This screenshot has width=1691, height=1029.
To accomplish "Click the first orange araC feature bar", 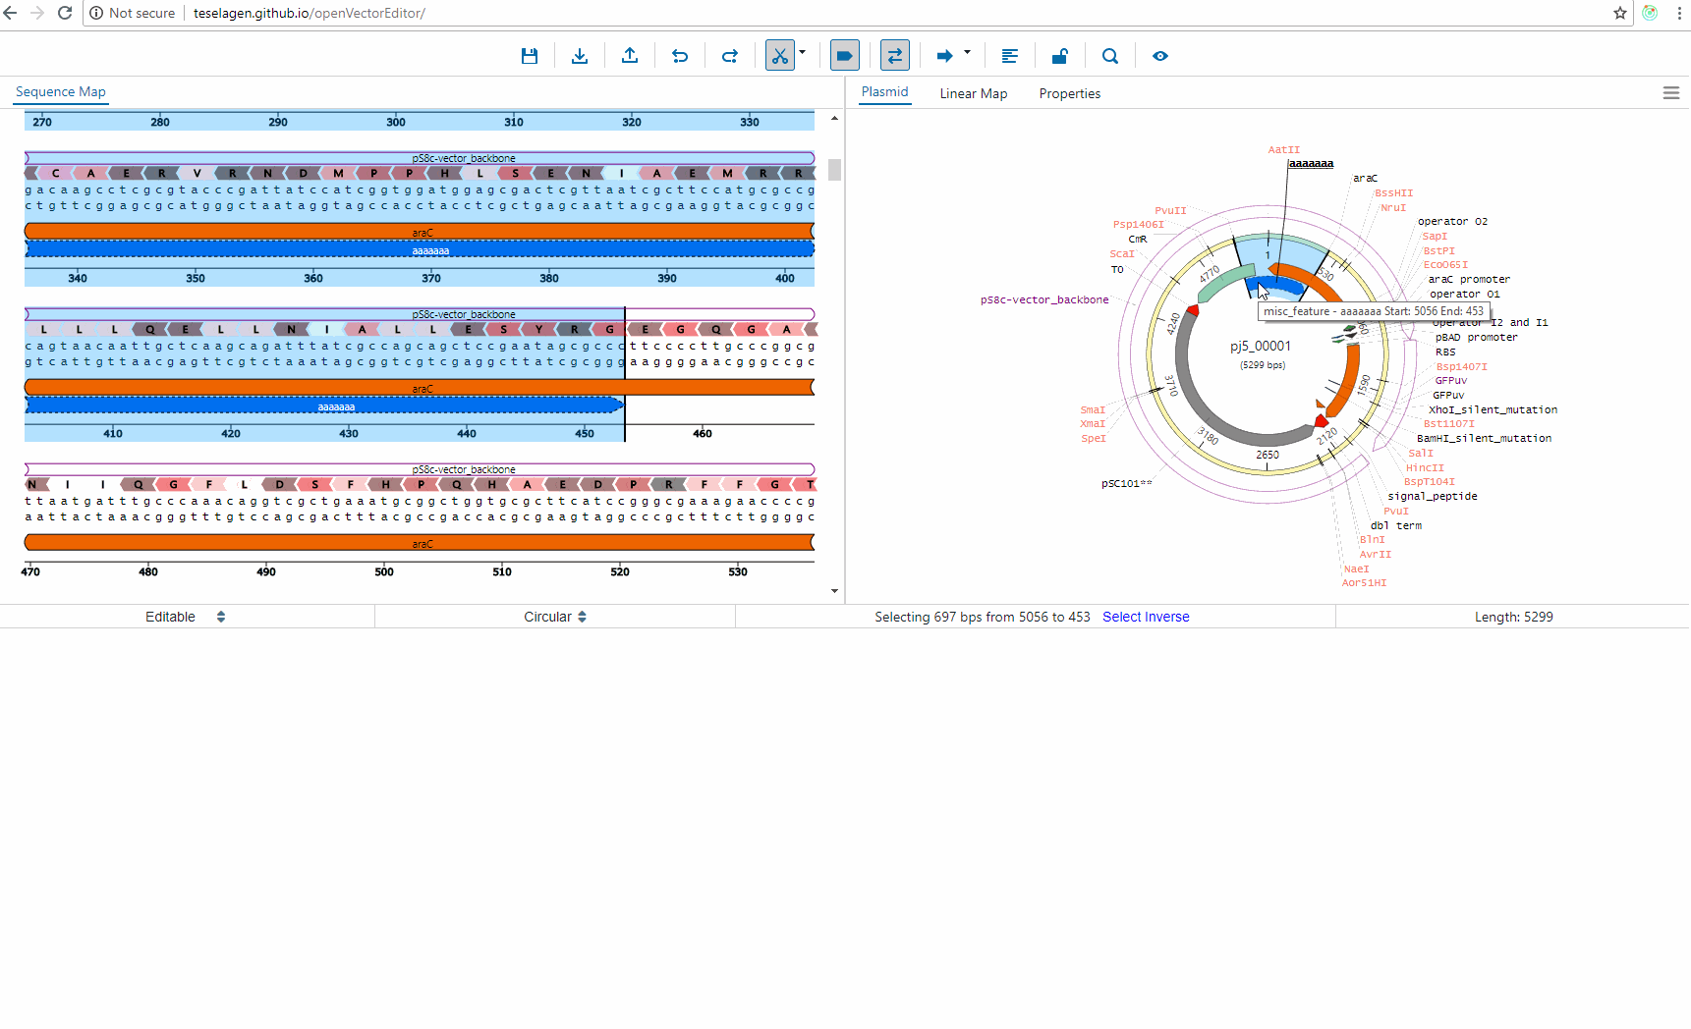I will (420, 231).
